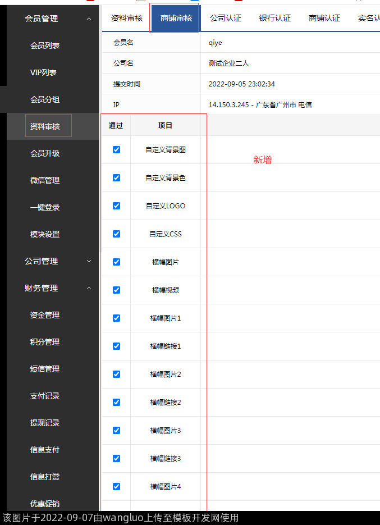The width and height of the screenshot is (380, 525).
Task: Open 会员列表 in the sidebar
Action: (x=45, y=45)
